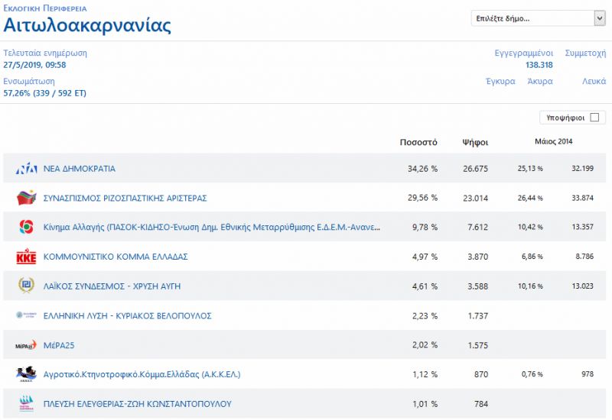Image resolution: width=612 pixels, height=420 pixels.
Task: Click the Συμμετοχή label
Action: pyautogui.click(x=585, y=53)
